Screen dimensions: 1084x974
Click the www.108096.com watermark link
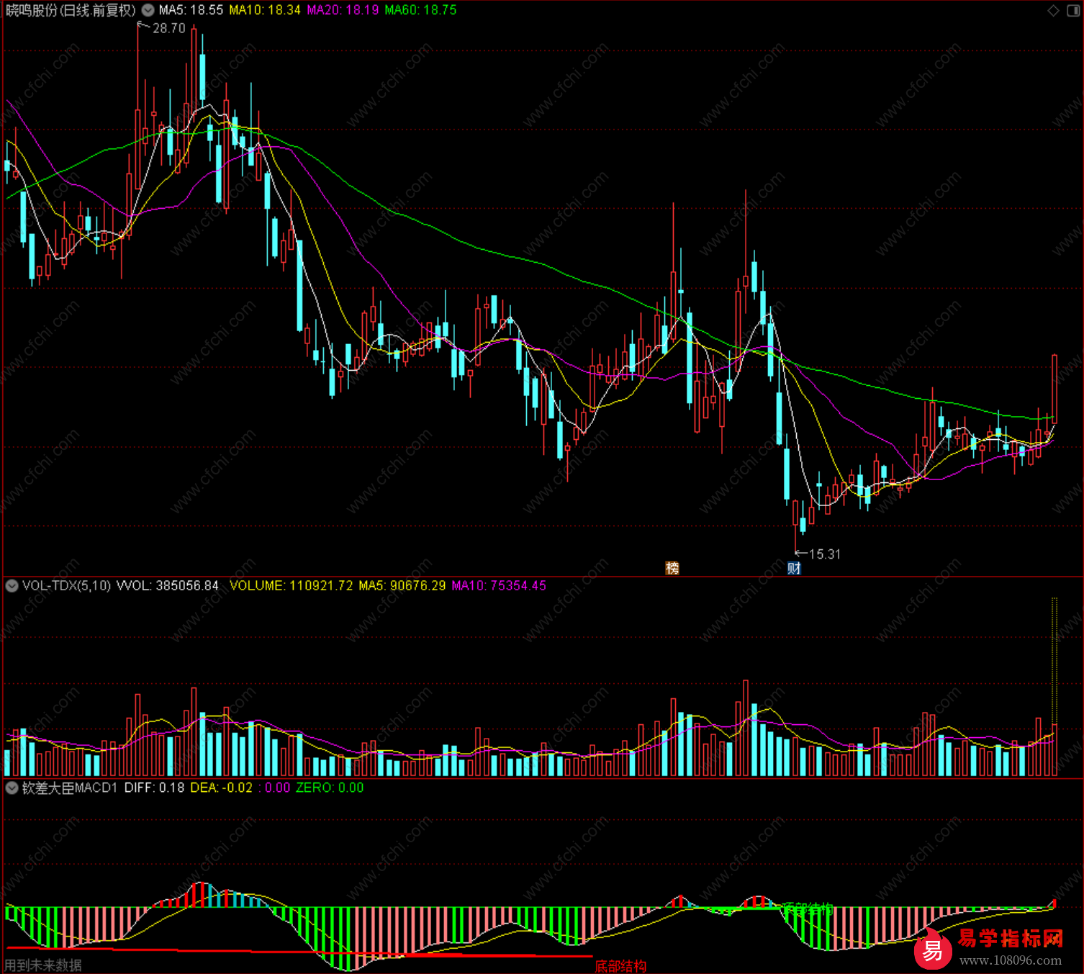click(x=1010, y=960)
